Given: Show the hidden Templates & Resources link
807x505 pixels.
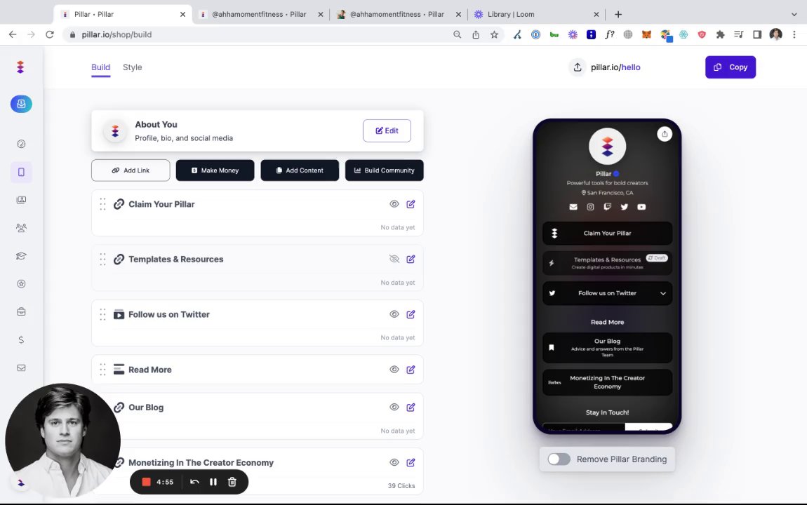Looking at the screenshot, I should coord(394,260).
